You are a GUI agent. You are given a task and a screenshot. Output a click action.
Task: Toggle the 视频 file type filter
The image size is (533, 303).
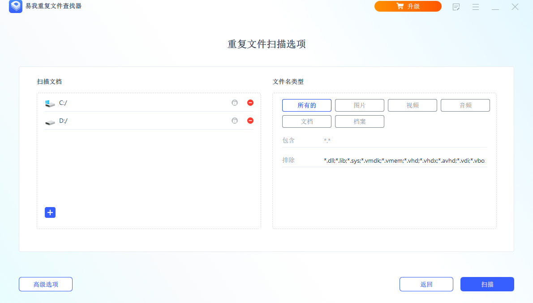point(412,105)
